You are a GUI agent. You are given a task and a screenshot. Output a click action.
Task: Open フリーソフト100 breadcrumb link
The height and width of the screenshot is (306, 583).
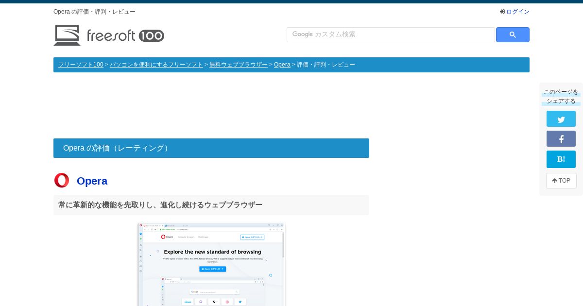pyautogui.click(x=81, y=65)
